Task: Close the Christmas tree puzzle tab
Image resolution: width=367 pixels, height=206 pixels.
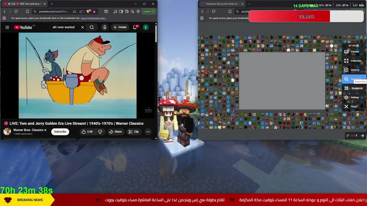Action: coord(242,4)
